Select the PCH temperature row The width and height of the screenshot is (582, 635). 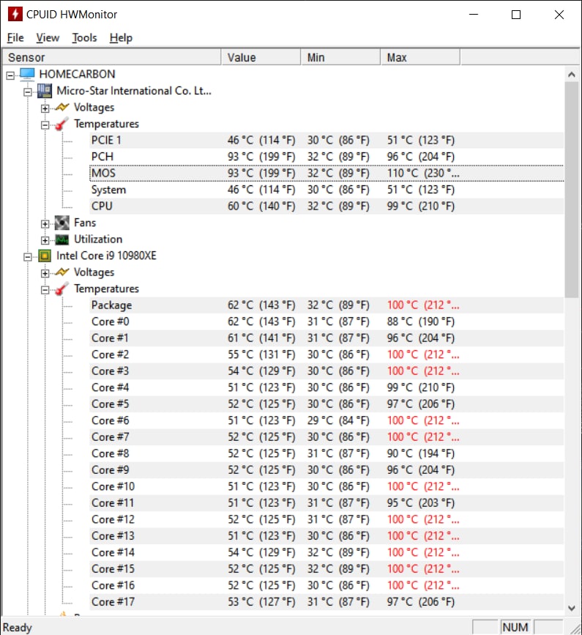(x=327, y=157)
